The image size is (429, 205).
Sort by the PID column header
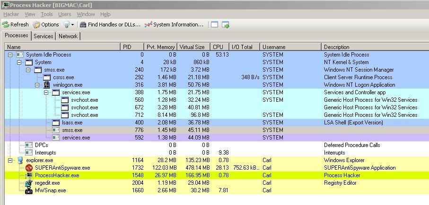pyautogui.click(x=132, y=47)
